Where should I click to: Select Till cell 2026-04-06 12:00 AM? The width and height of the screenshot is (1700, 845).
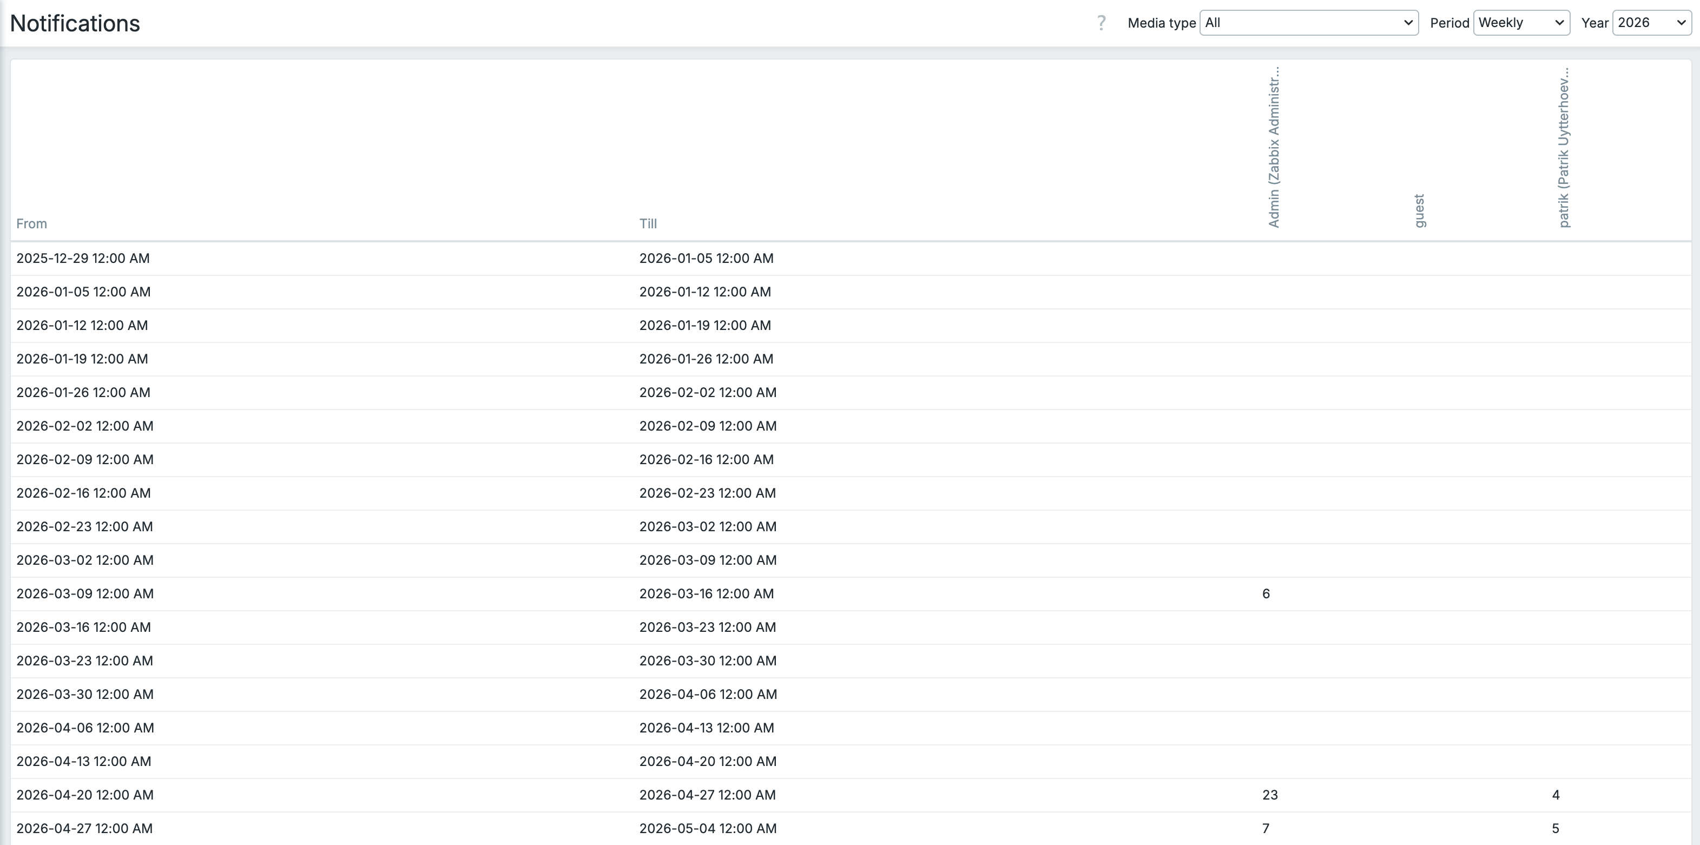708,695
